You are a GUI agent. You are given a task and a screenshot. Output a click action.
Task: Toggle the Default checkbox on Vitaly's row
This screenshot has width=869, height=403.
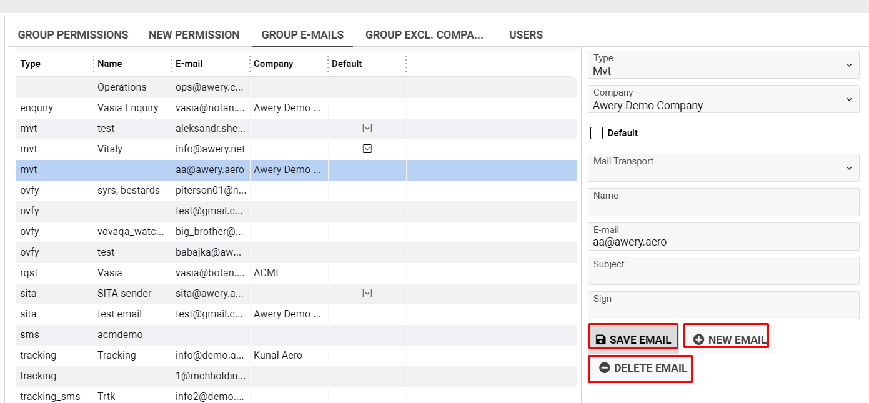coord(367,149)
